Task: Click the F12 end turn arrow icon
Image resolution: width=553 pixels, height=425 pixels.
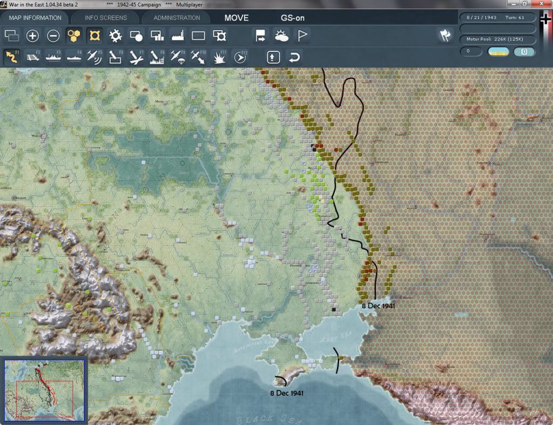Action: coord(240,57)
